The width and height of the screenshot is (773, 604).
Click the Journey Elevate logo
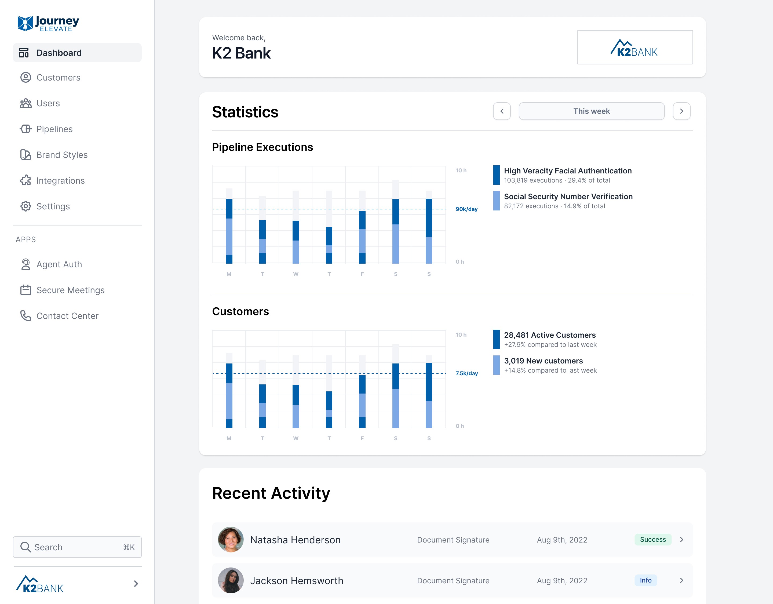pyautogui.click(x=48, y=23)
